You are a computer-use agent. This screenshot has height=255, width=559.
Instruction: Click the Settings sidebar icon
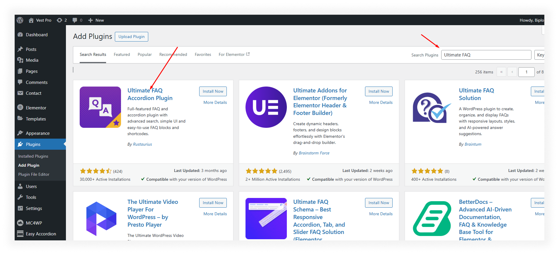pyautogui.click(x=20, y=208)
